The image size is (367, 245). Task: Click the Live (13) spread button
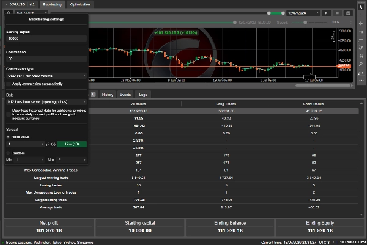(72, 144)
